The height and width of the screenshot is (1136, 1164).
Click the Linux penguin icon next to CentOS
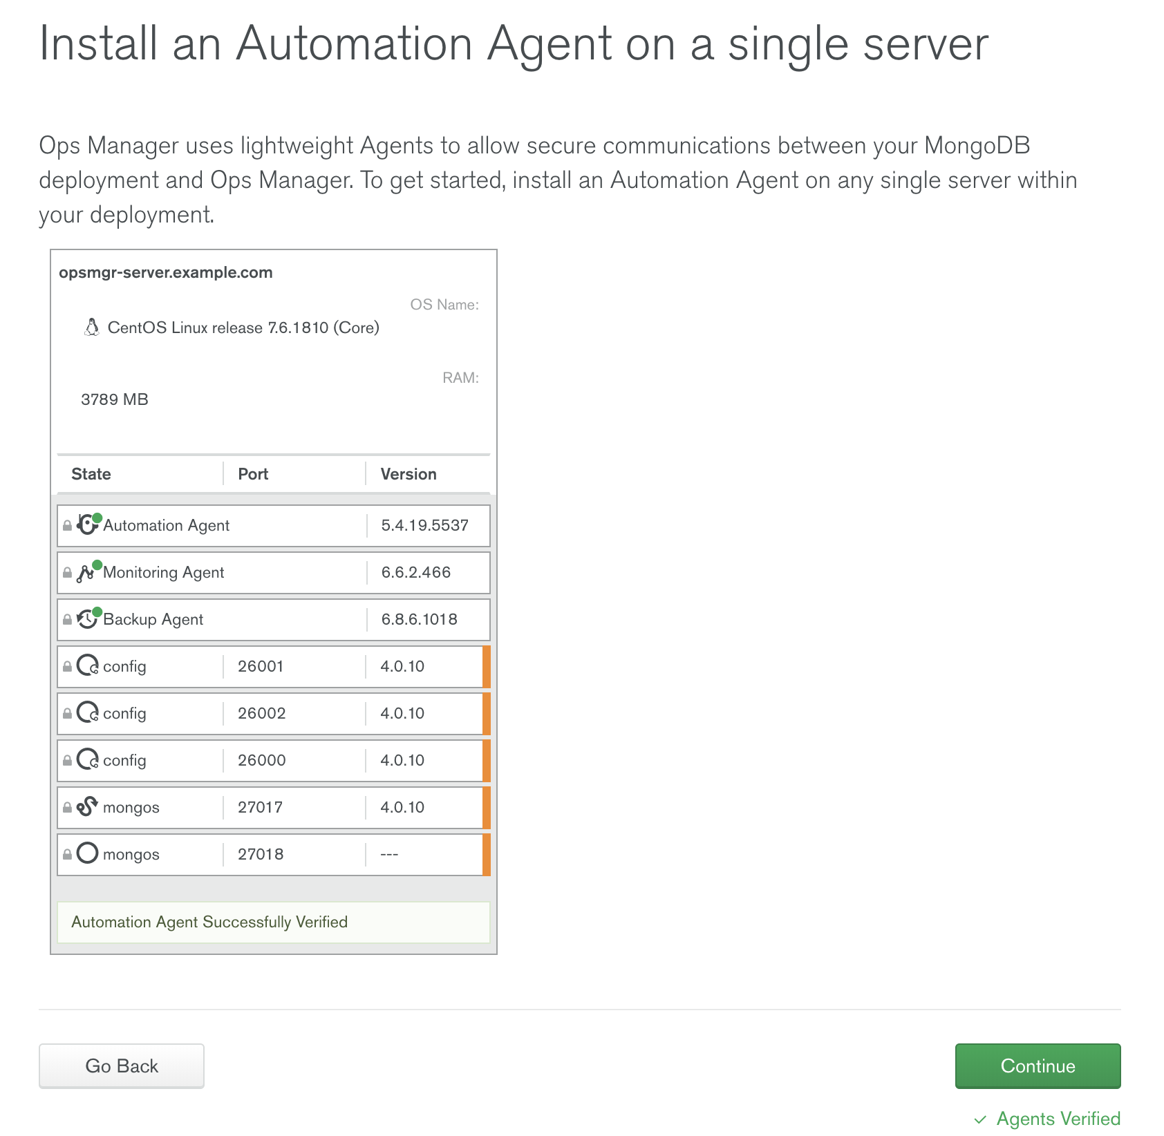click(x=91, y=327)
